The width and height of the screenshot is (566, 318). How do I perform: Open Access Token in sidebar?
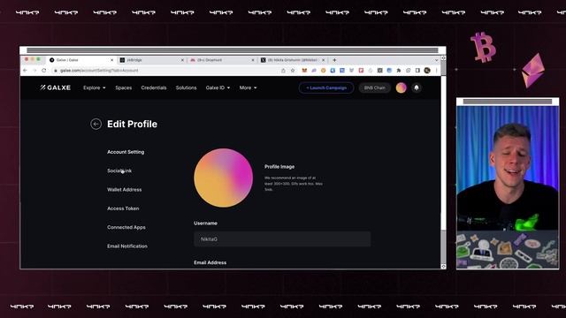pyautogui.click(x=123, y=208)
